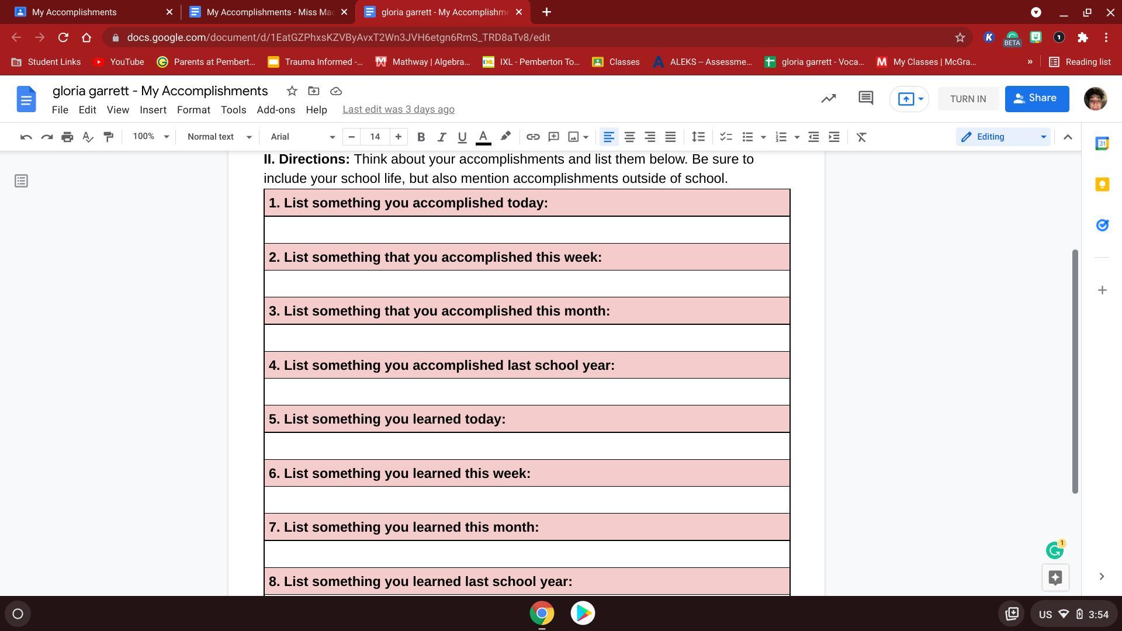This screenshot has height=631, width=1122.
Task: Select the paint format tool
Action: [108, 137]
